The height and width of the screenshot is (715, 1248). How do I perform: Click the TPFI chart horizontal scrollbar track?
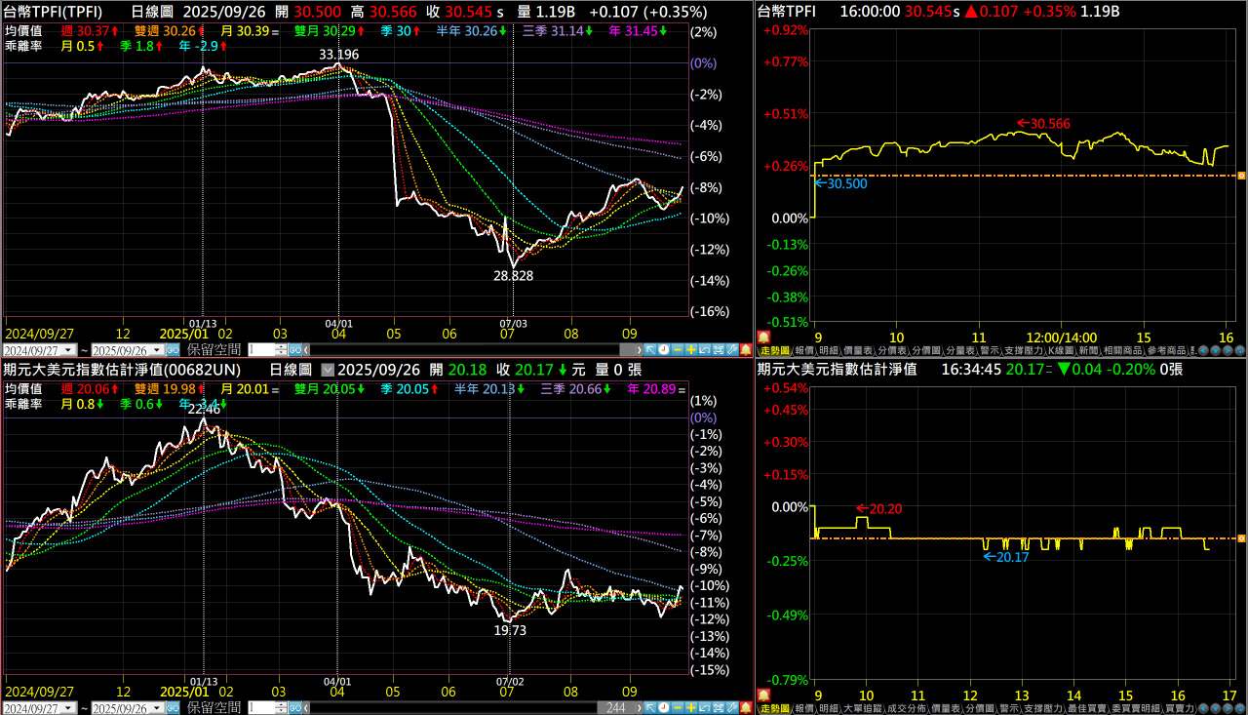(x=472, y=350)
